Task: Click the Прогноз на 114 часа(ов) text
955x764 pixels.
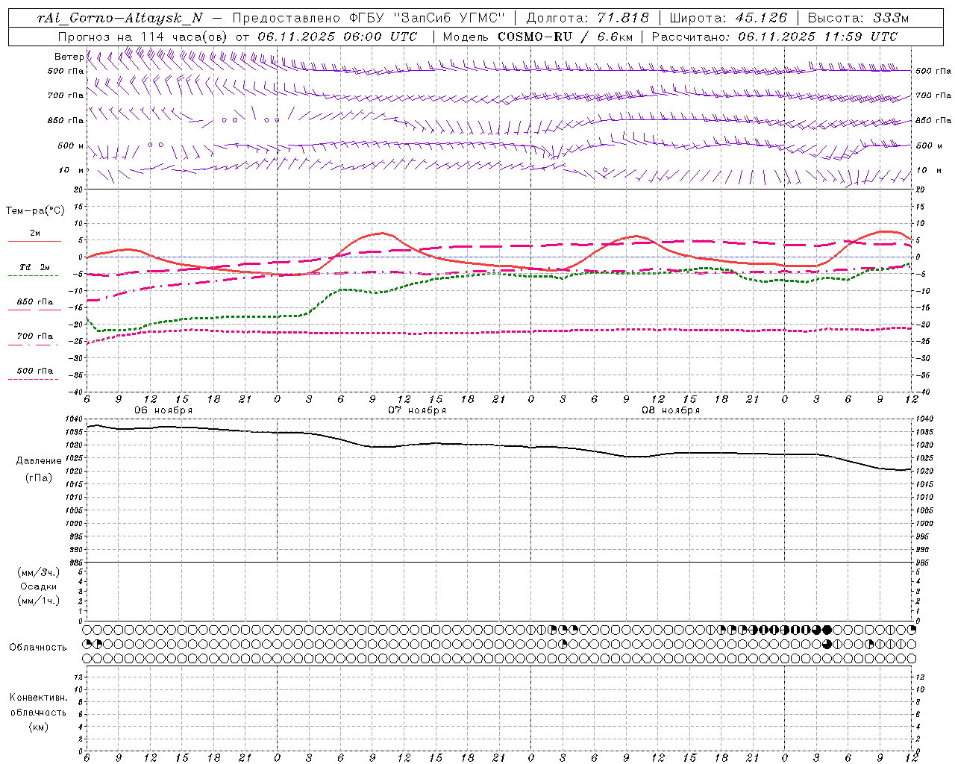Action: (144, 37)
